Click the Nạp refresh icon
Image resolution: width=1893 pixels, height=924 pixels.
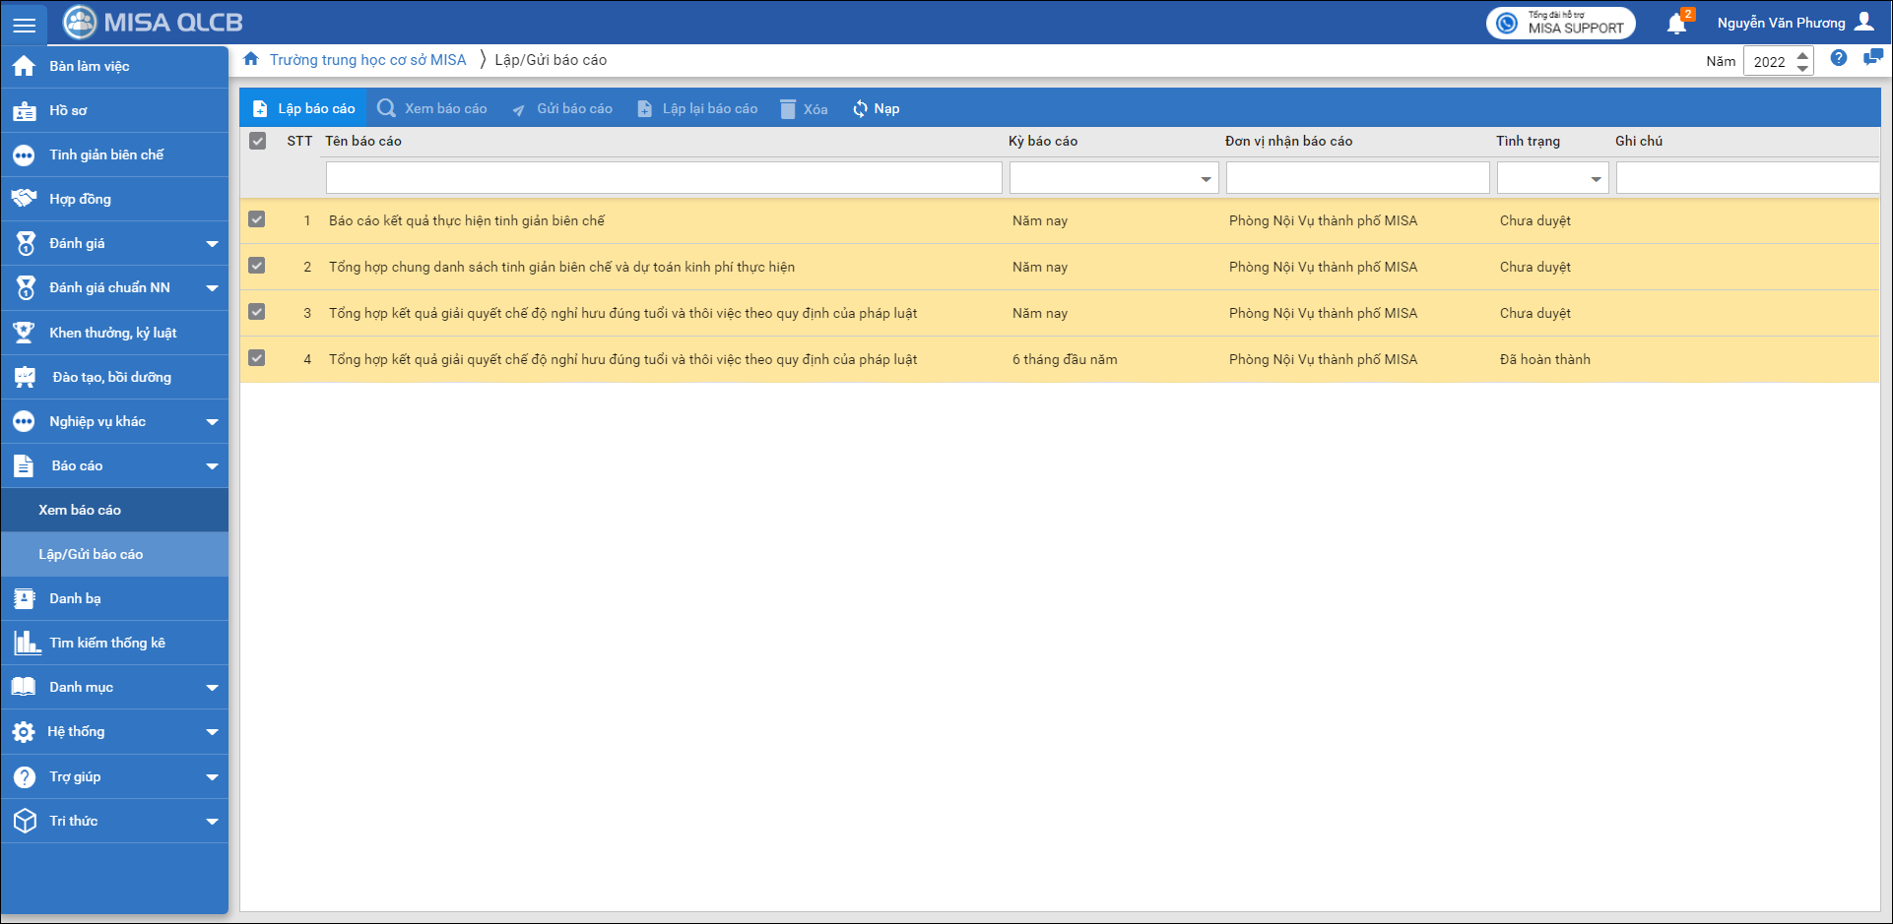[x=860, y=109]
